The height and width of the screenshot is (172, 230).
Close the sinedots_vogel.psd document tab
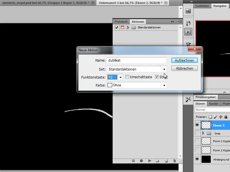coord(93,3)
